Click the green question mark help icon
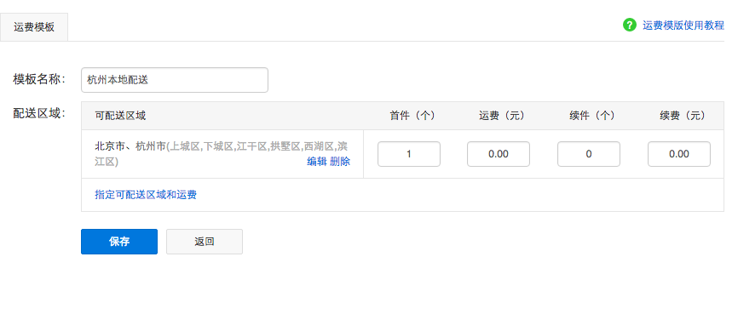Image resolution: width=738 pixels, height=331 pixels. click(x=629, y=26)
